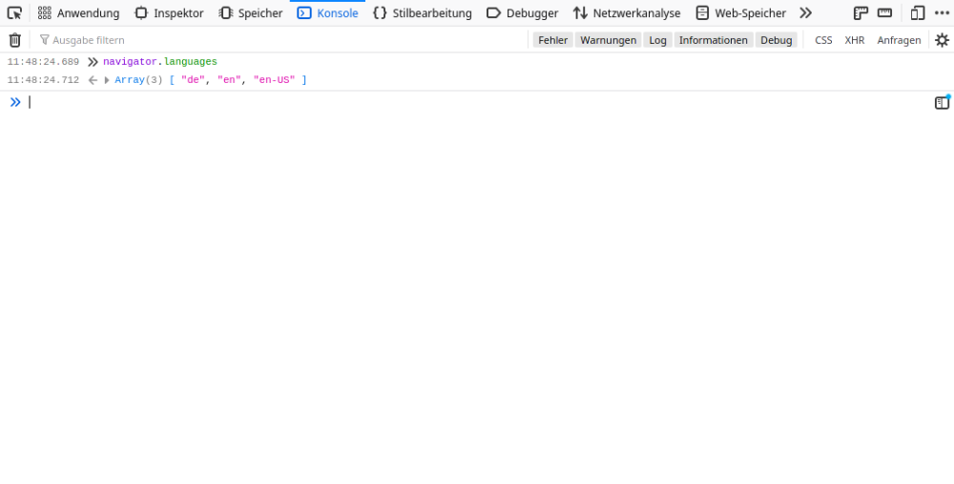Enable the XHR filter
The width and height of the screenshot is (954, 484).
coord(854,40)
